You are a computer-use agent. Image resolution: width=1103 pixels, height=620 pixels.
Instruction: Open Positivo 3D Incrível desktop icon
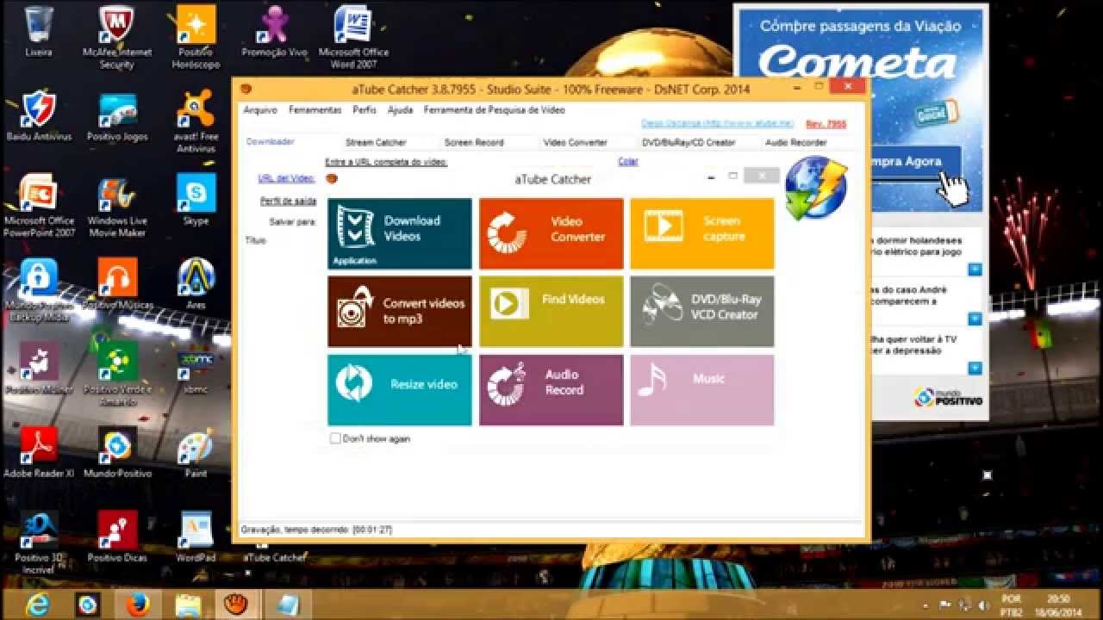coord(38,542)
